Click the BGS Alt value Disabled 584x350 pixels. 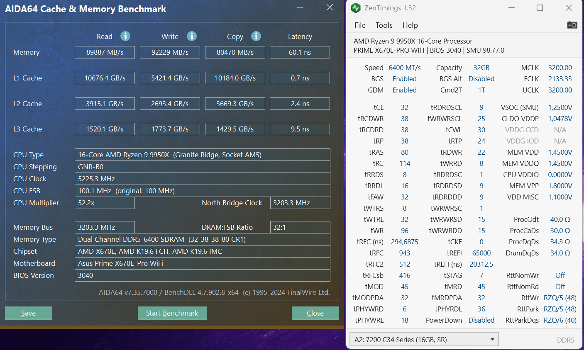pyautogui.click(x=481, y=79)
